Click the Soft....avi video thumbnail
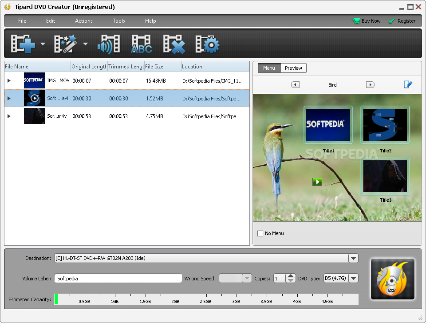Image resolution: width=426 pixels, height=323 pixels. (35, 98)
